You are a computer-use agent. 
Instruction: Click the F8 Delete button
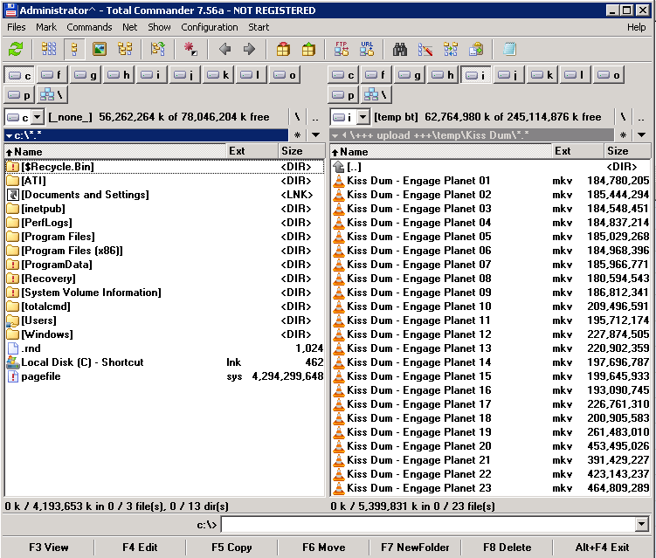pyautogui.click(x=507, y=548)
